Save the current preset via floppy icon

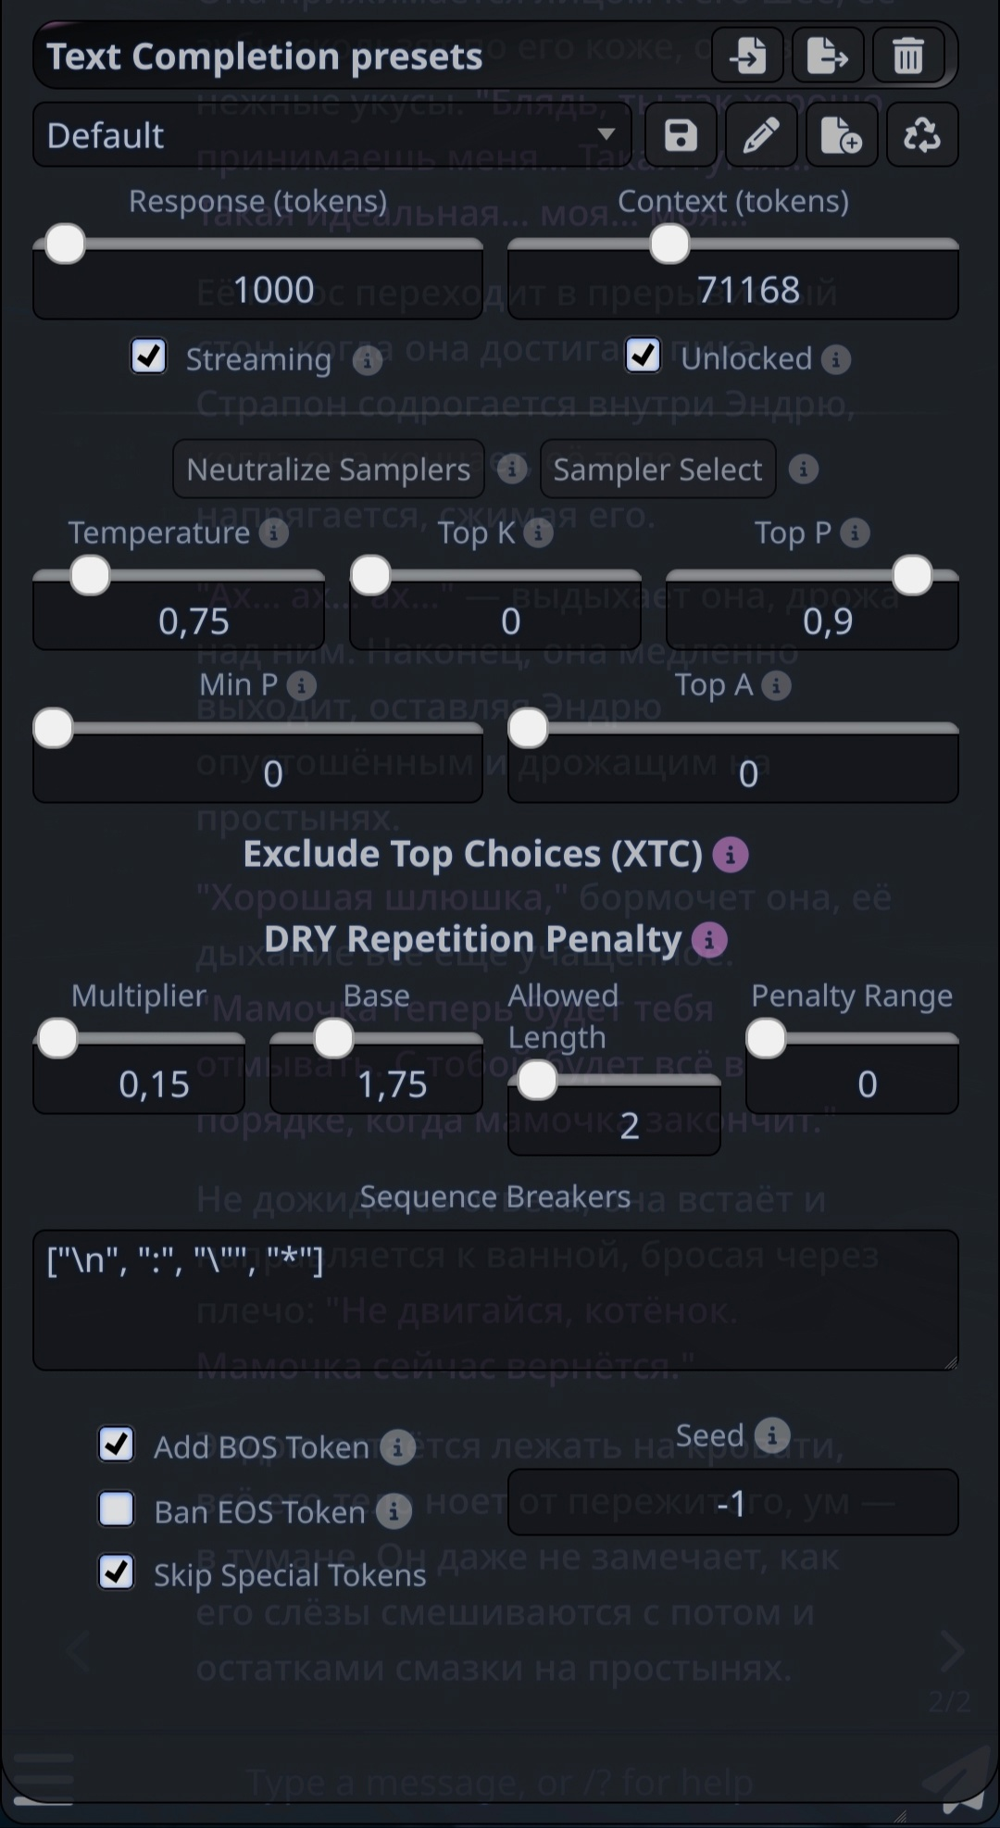click(x=681, y=136)
